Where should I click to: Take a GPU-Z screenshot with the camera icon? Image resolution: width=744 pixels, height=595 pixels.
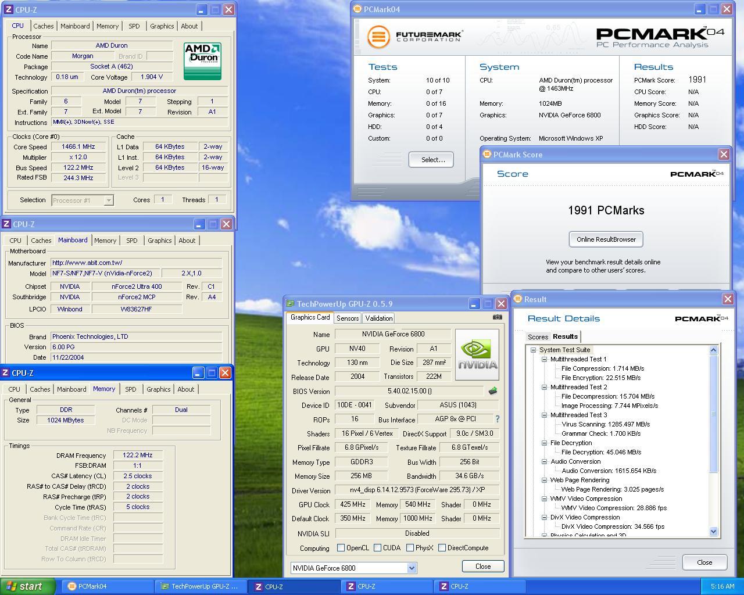497,317
